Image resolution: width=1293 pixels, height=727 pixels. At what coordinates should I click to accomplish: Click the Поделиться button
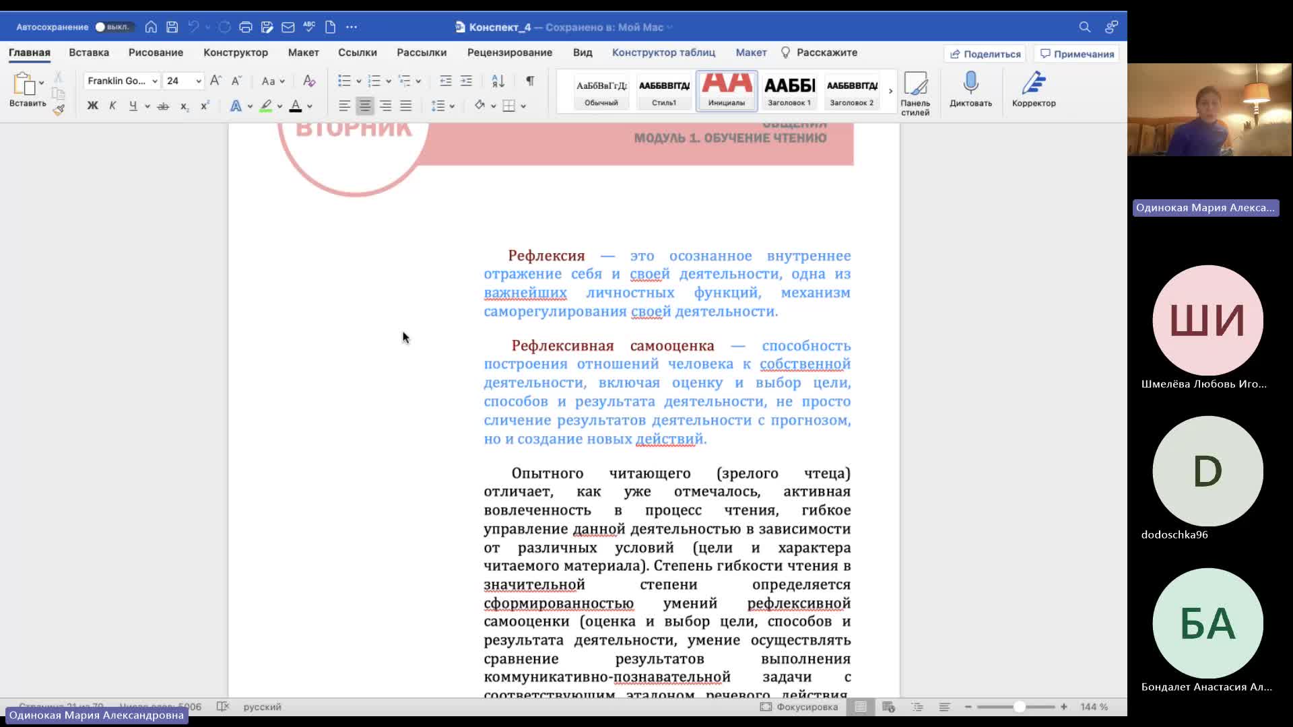pos(985,54)
